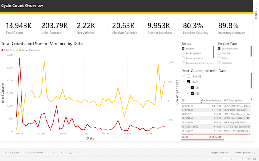This screenshot has height=161, width=259.
Task: Select SKU 192796-0 in the table
Action: [x=187, y=118]
